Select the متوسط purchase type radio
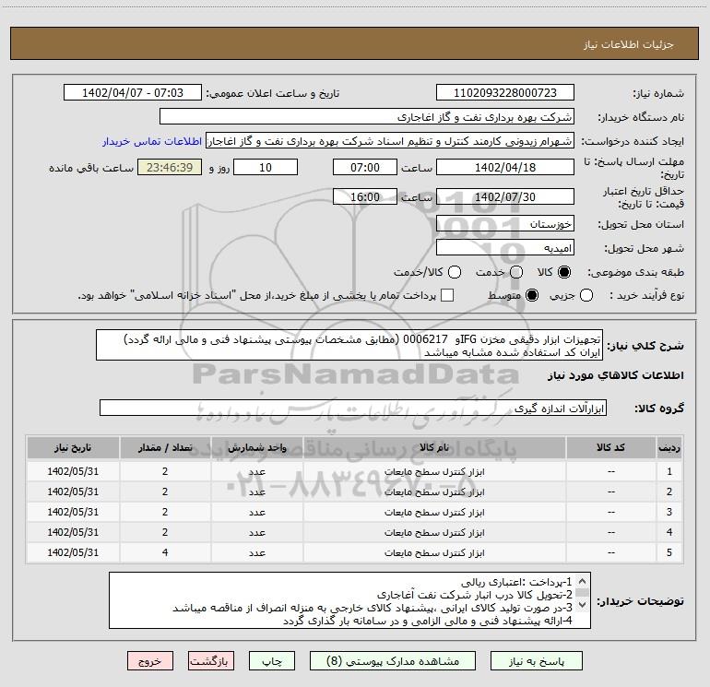The image size is (710, 687). tap(532, 295)
